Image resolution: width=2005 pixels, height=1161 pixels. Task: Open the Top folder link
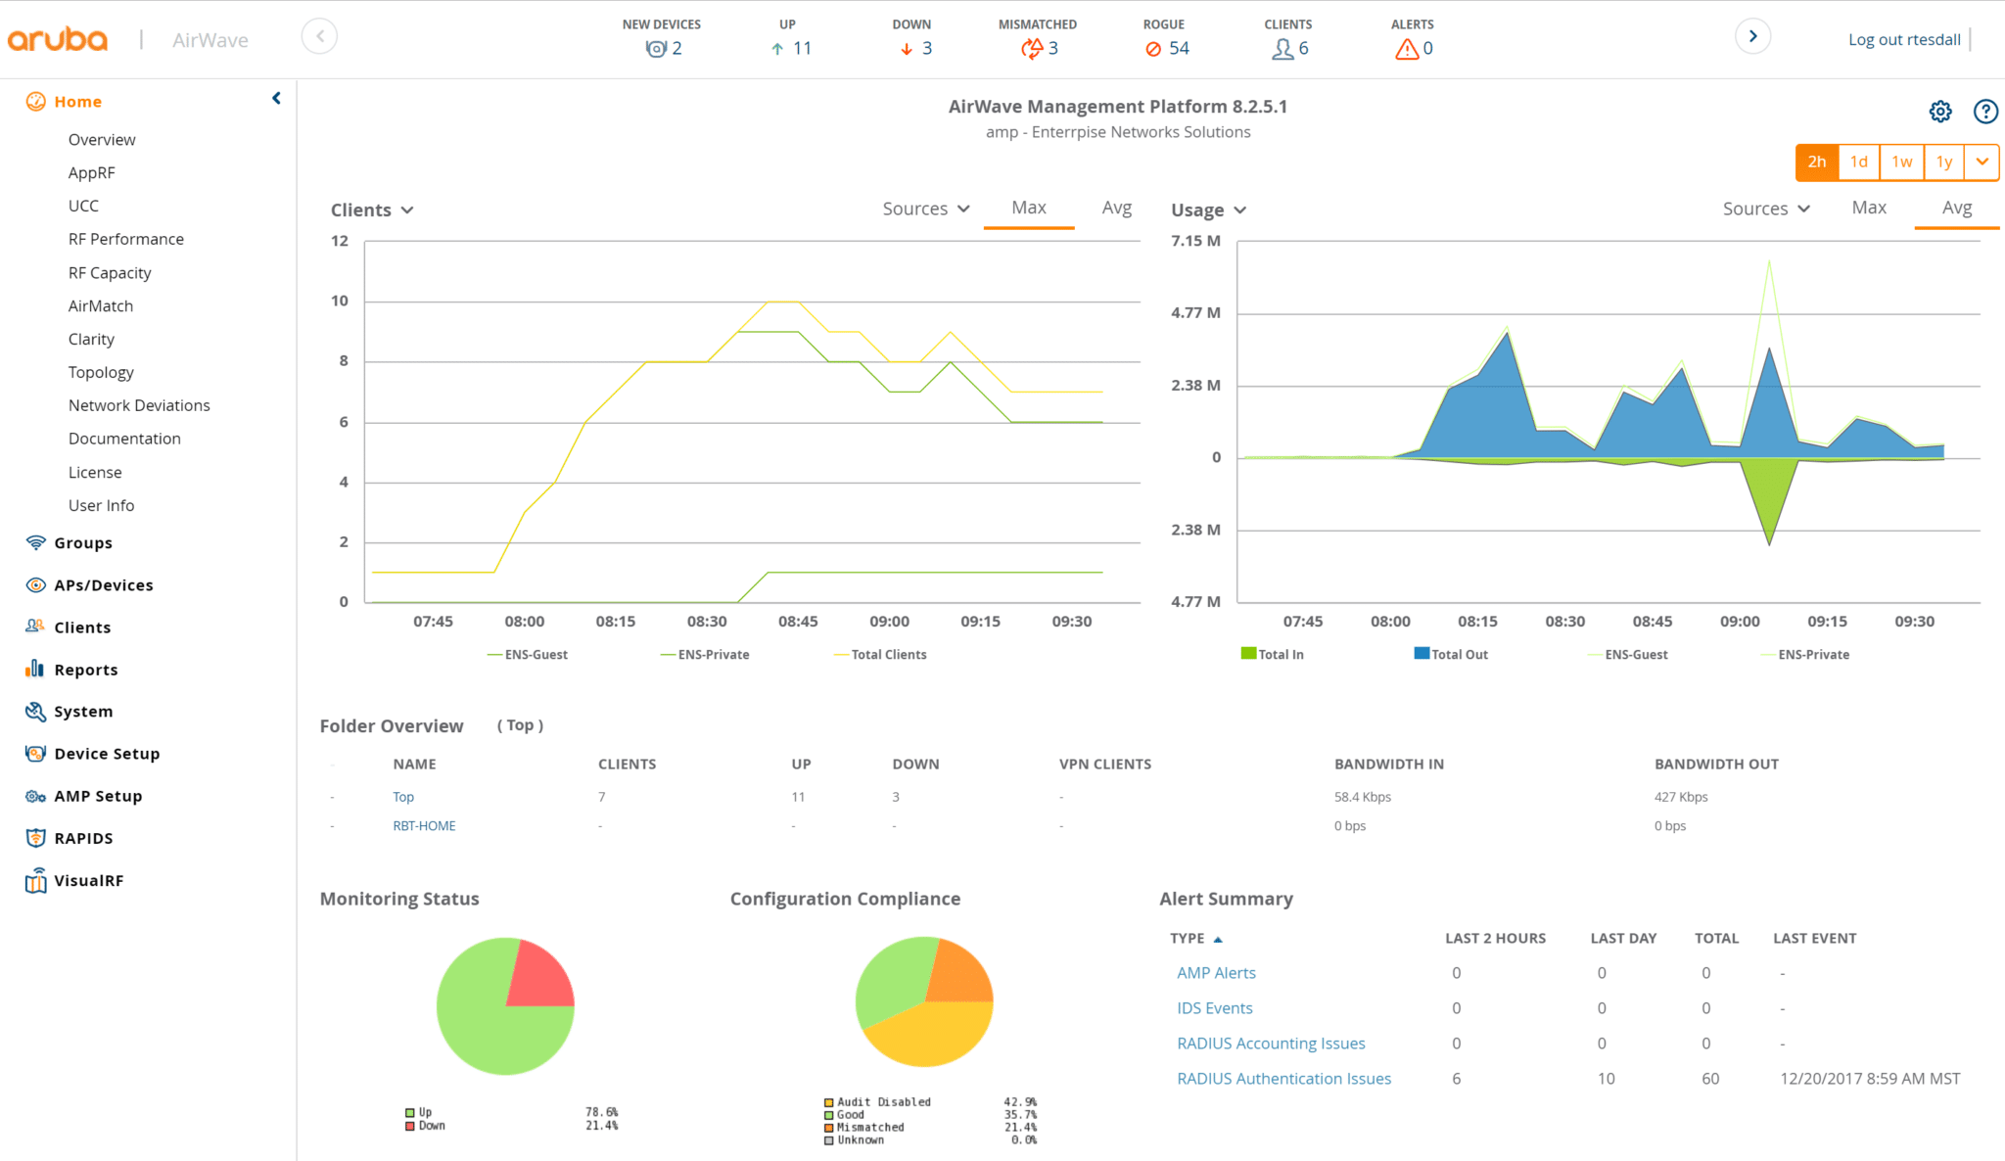click(x=402, y=796)
